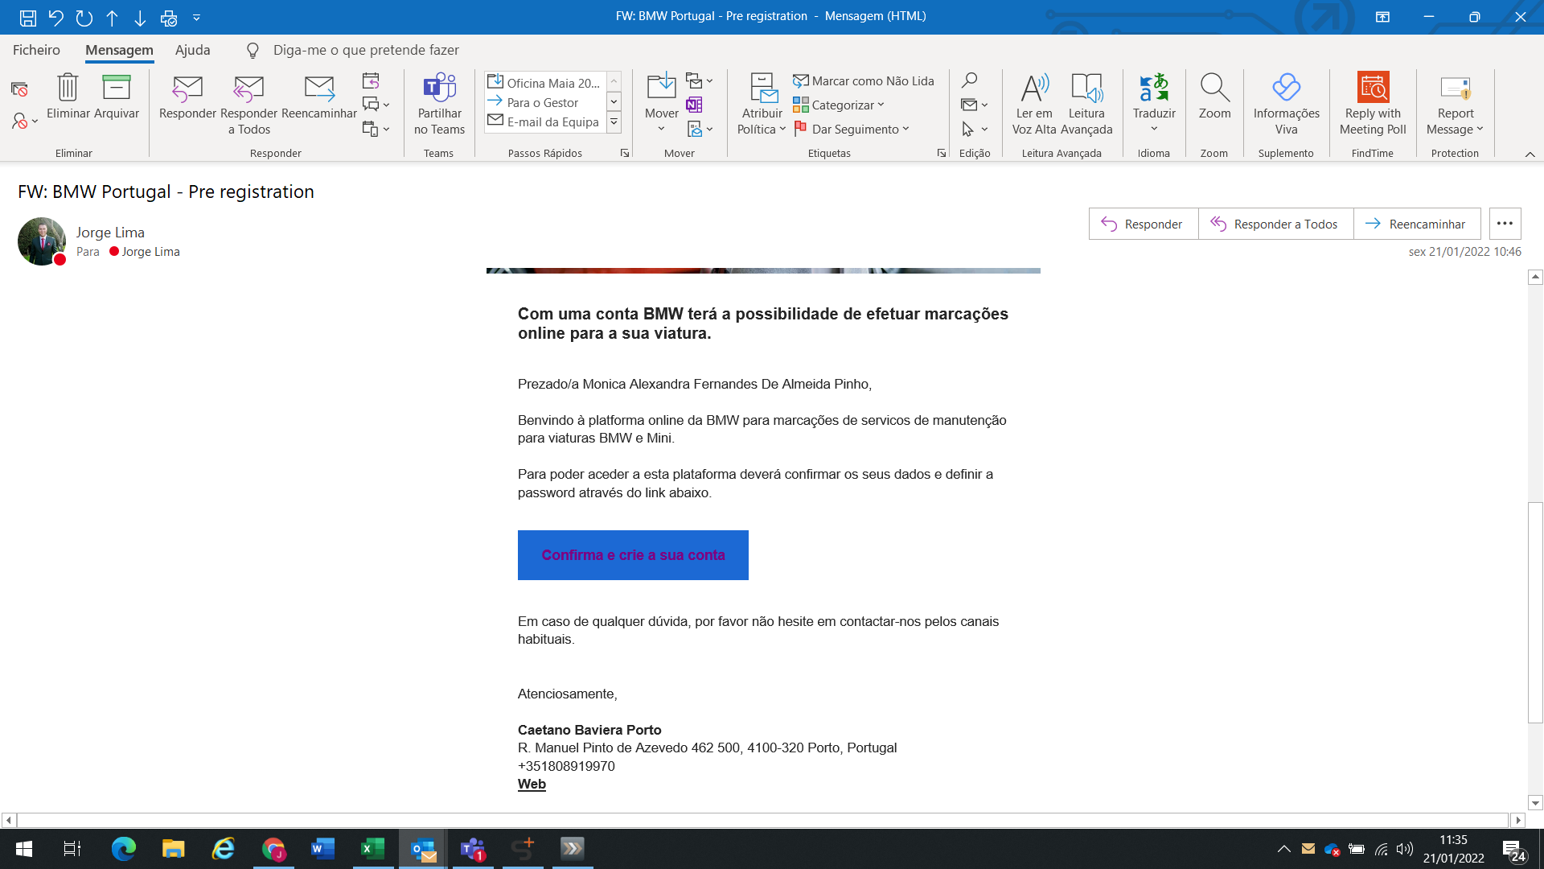The height and width of the screenshot is (869, 1544).
Task: Open Microsoft Teams from the taskbar
Action: [472, 849]
